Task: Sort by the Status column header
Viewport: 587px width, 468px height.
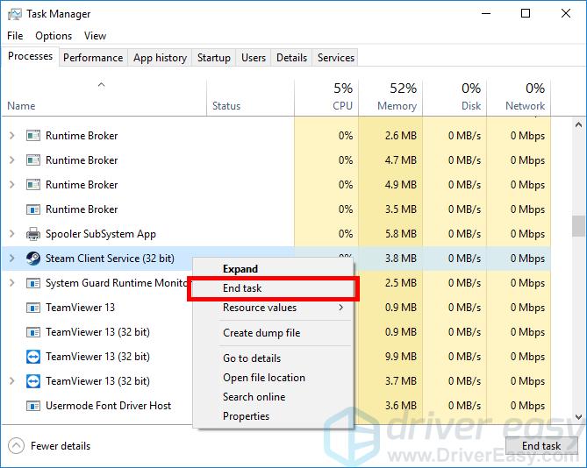Action: click(250, 97)
